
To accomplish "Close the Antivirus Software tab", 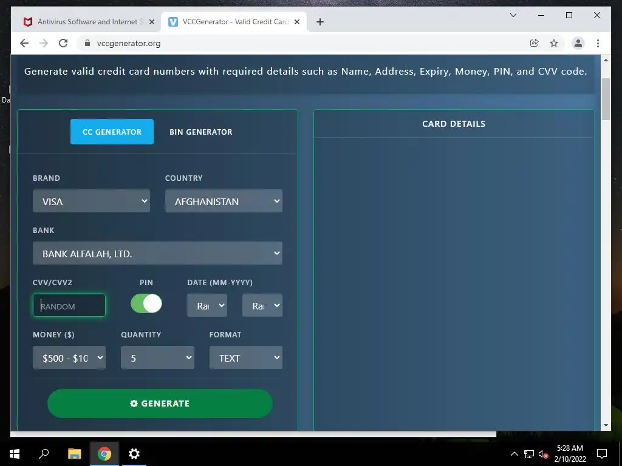I will coord(151,22).
